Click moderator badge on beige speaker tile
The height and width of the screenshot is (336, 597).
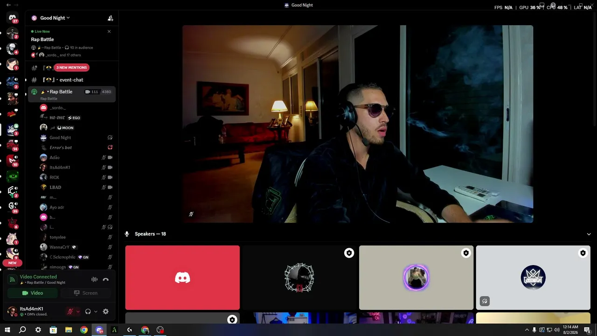(x=466, y=253)
